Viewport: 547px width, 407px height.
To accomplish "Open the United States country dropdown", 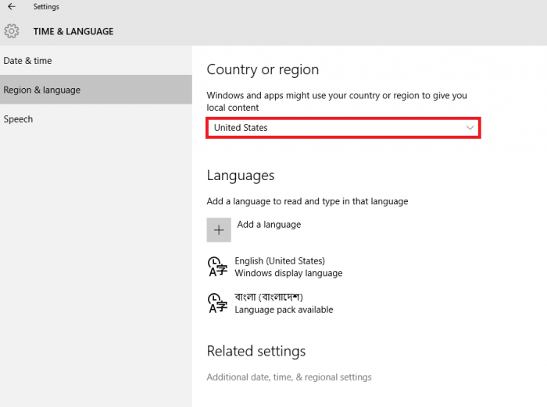I will point(336,128).
